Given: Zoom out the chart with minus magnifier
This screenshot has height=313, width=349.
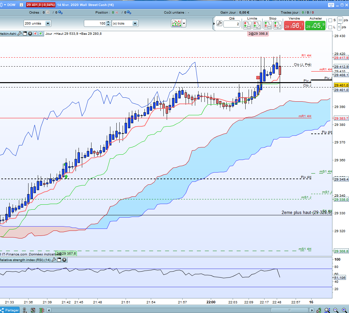Looking at the screenshot, I should pos(336,310).
